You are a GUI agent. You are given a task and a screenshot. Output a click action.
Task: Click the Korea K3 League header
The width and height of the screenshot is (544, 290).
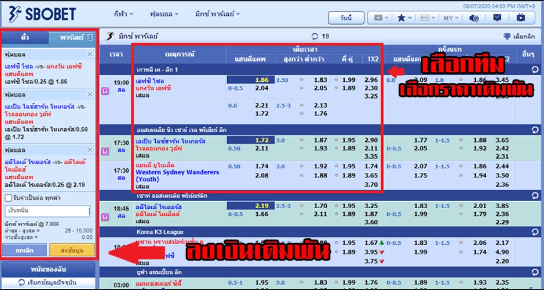[x=160, y=232]
